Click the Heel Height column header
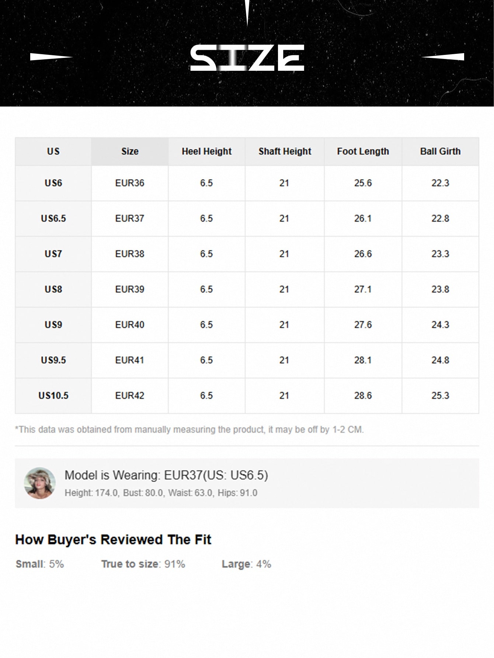This screenshot has width=494, height=658. coord(206,152)
